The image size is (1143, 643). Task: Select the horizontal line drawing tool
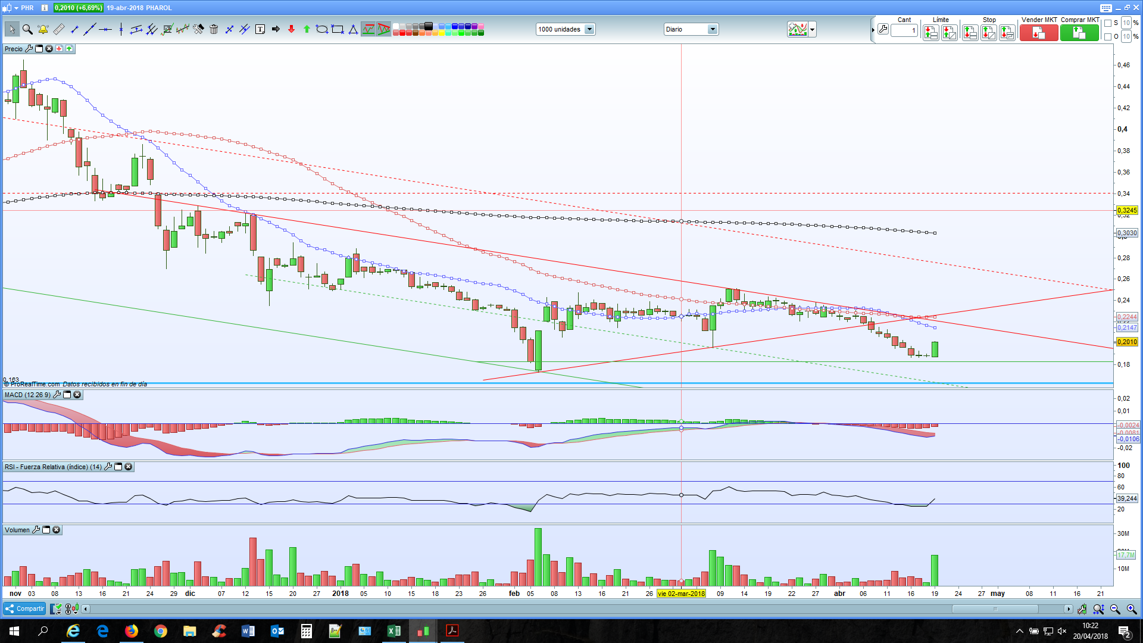pyautogui.click(x=105, y=29)
